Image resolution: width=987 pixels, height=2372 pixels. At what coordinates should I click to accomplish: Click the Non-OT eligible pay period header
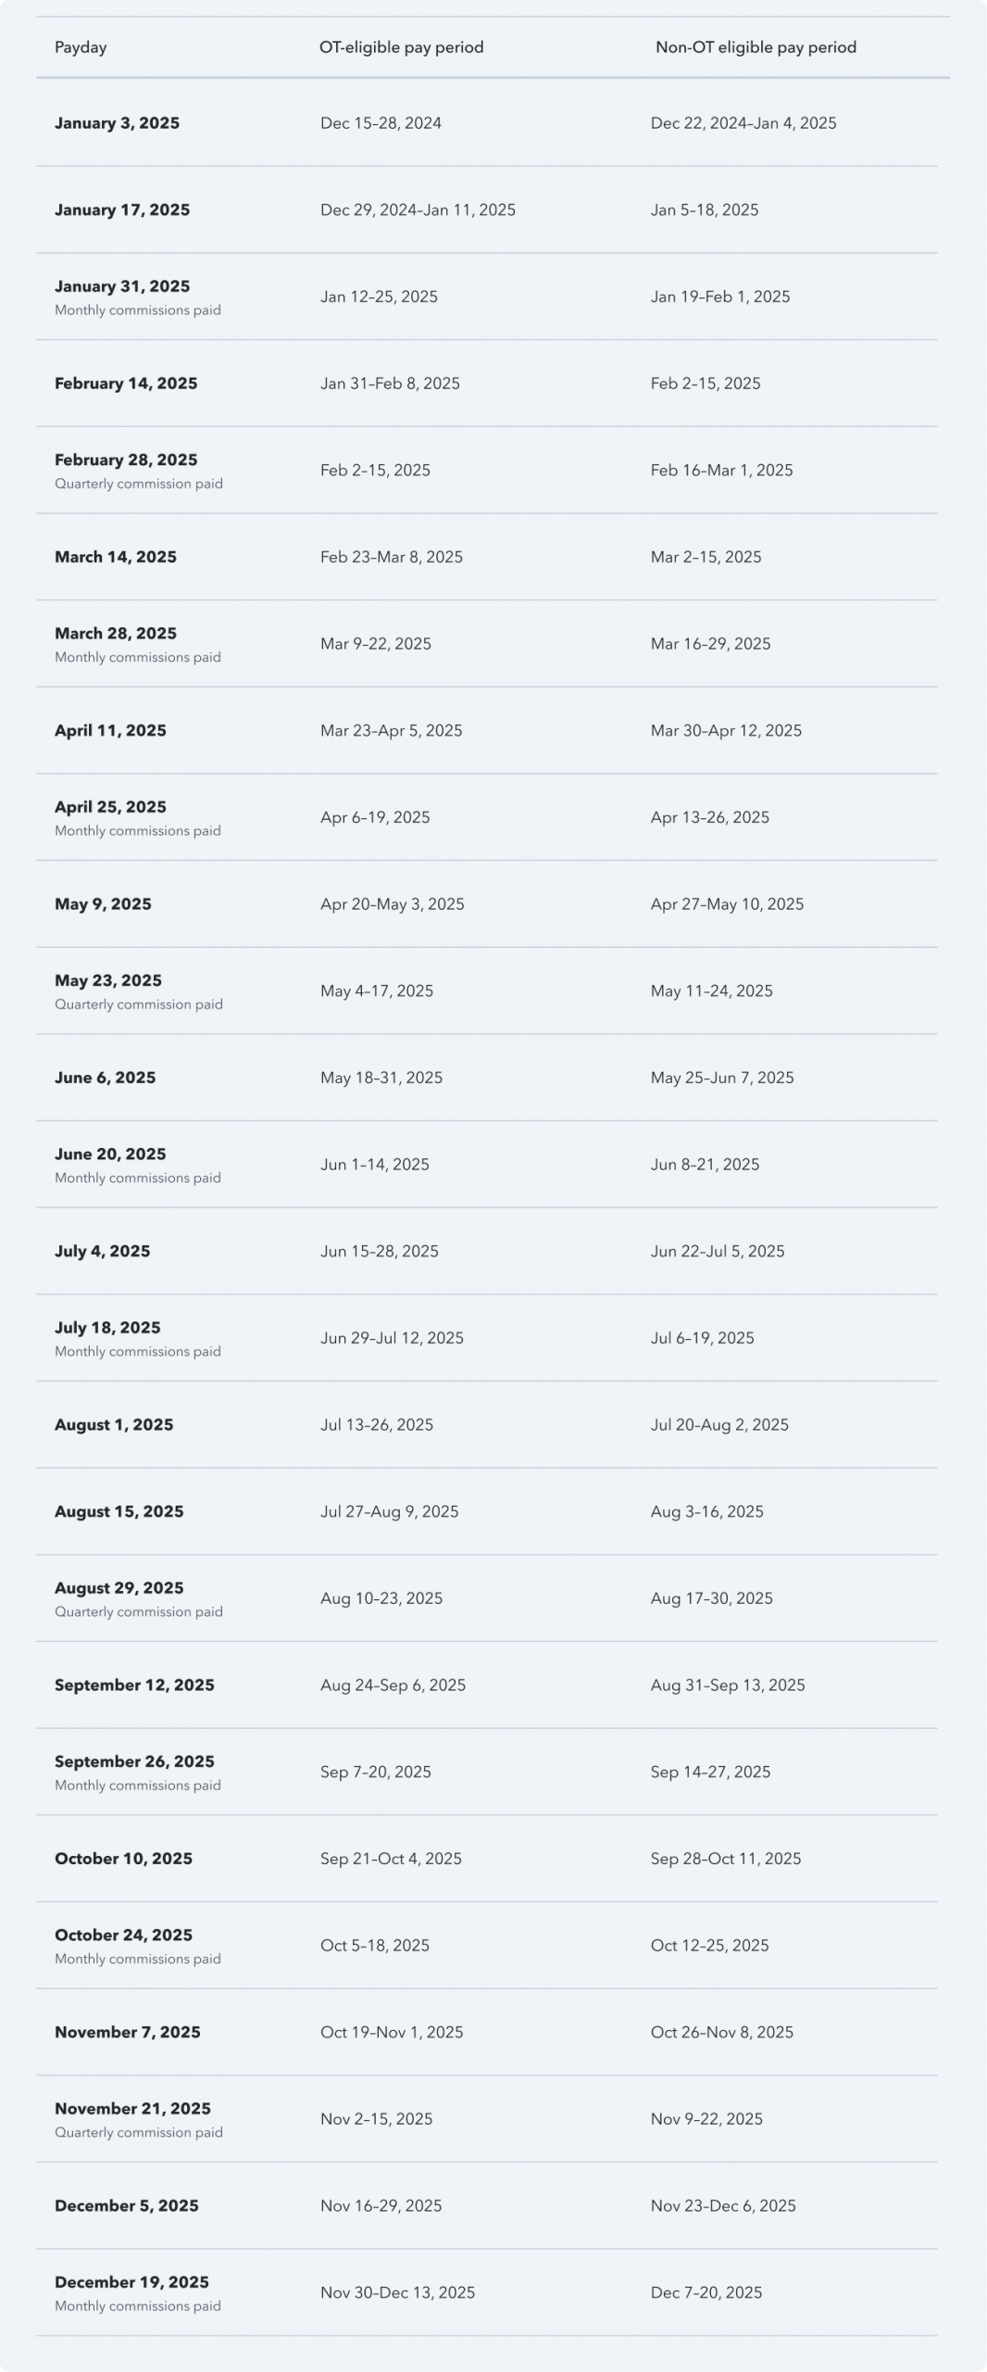(x=756, y=47)
